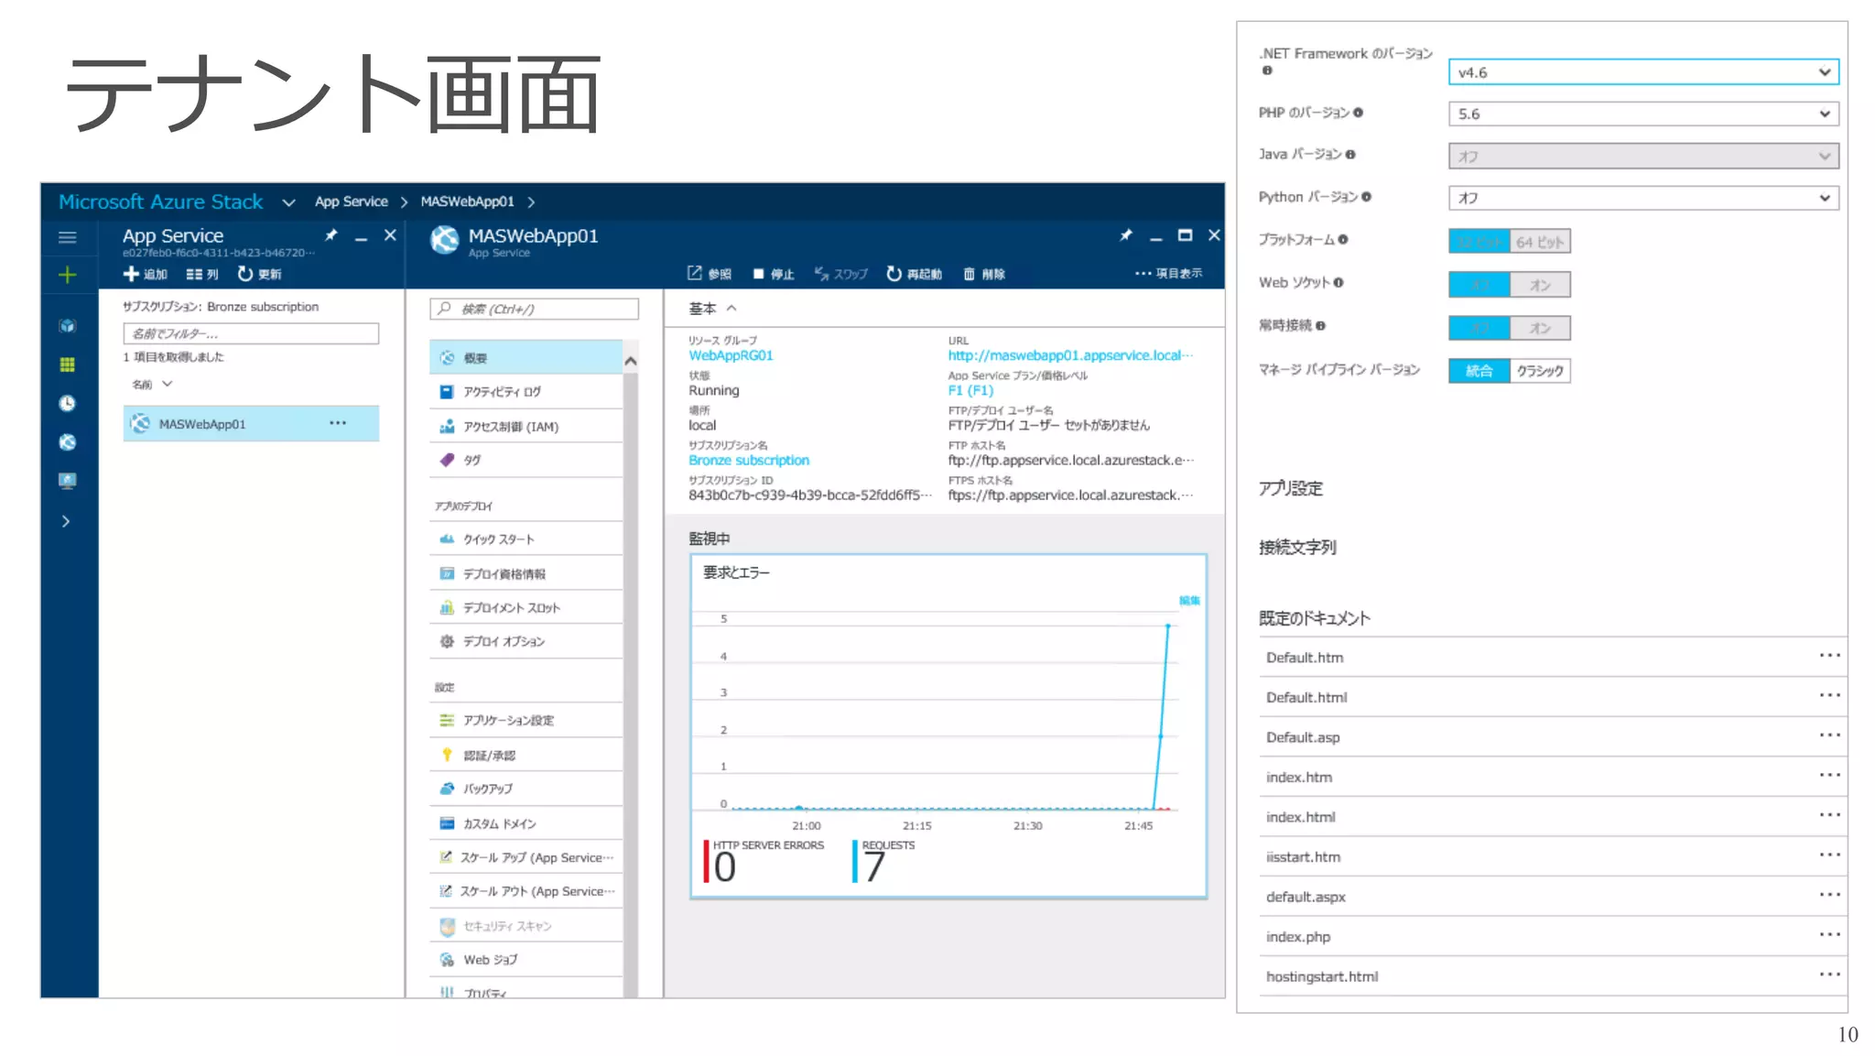The image size is (1875, 1056).
Task: Select the カスタム ドメイン menu item
Action: 499,823
